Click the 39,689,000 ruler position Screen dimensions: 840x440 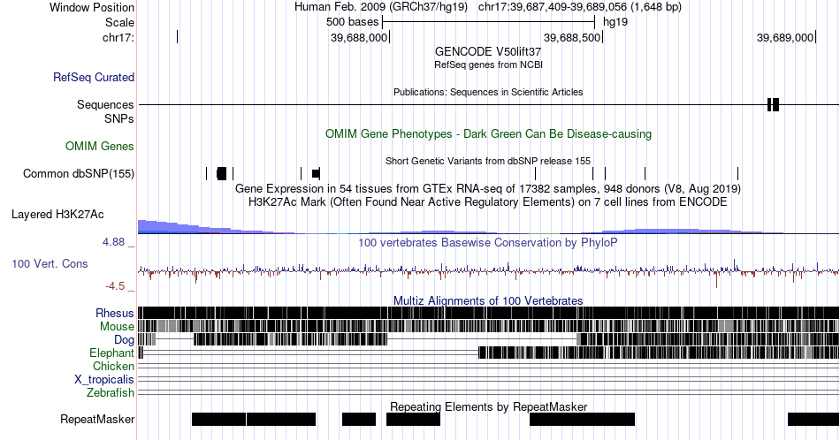(x=785, y=37)
